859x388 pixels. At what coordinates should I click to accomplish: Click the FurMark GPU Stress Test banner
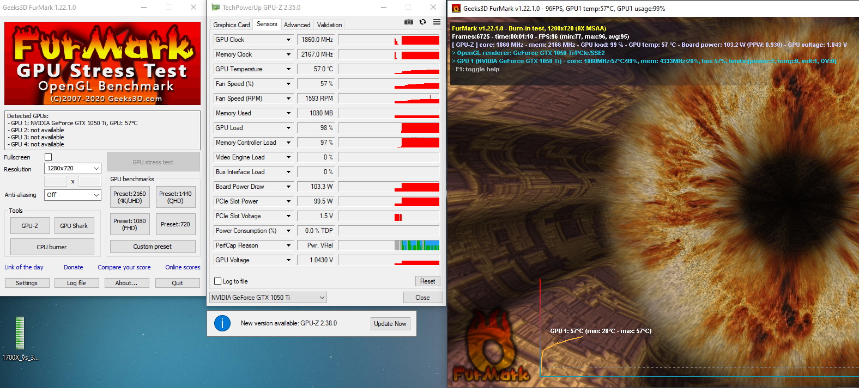tap(102, 63)
